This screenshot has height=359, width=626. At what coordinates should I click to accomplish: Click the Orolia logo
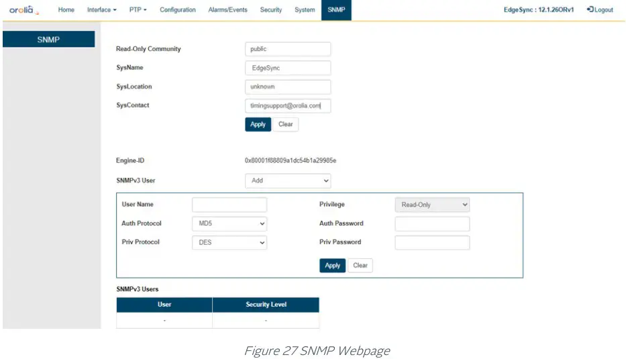pos(24,10)
